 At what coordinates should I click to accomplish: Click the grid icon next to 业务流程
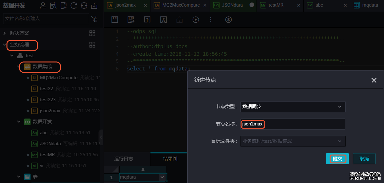[x=92, y=45]
